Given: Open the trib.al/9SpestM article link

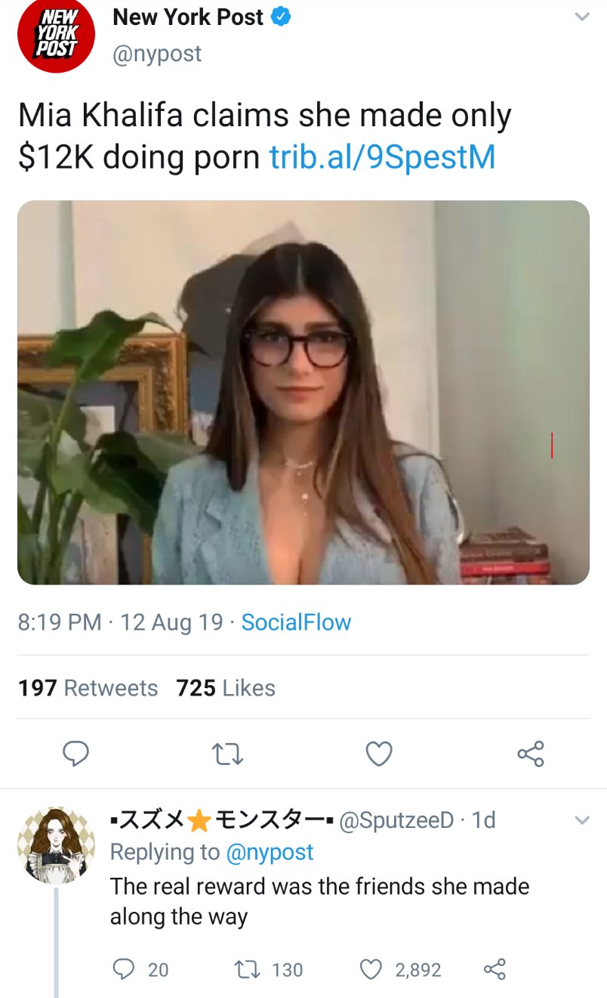Looking at the screenshot, I should 382,157.
